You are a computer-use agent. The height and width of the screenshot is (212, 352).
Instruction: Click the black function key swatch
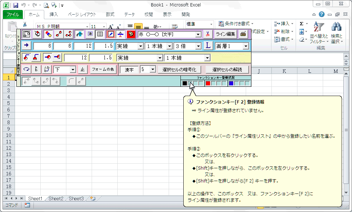pos(184,83)
